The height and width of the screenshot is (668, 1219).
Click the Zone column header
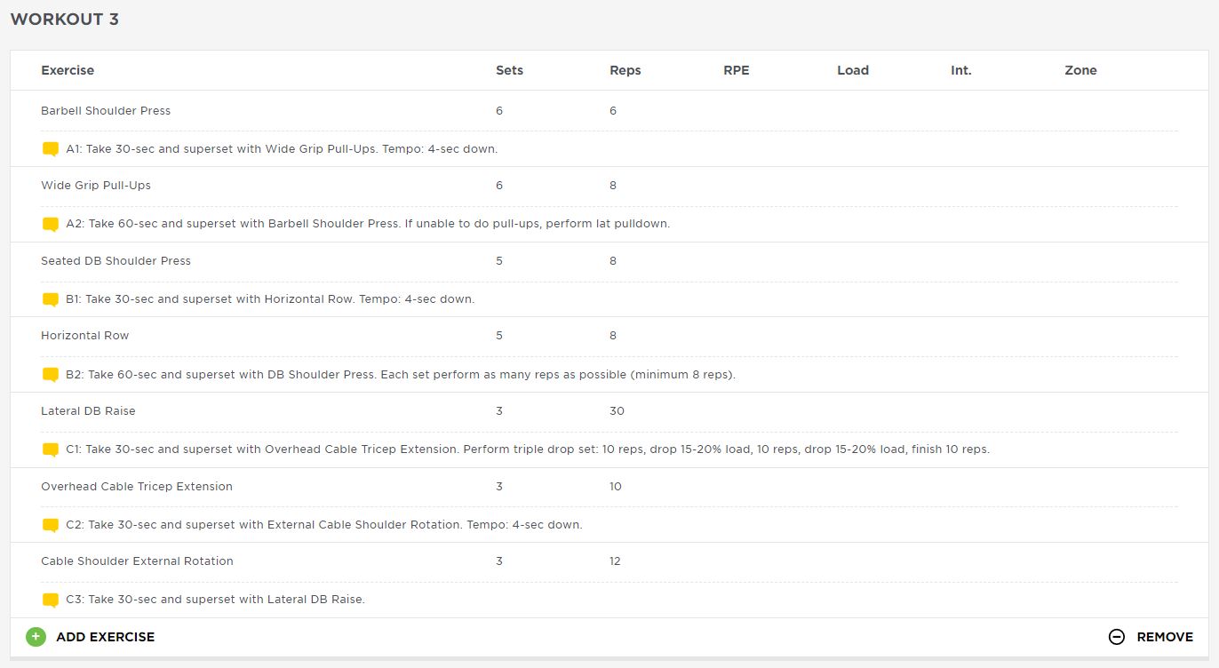(1080, 70)
